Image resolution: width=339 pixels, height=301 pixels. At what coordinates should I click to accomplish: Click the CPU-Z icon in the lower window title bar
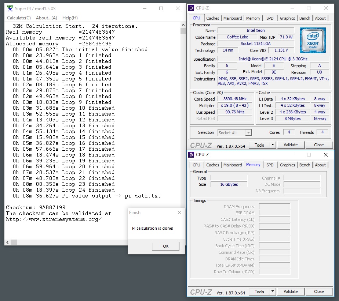click(191, 155)
